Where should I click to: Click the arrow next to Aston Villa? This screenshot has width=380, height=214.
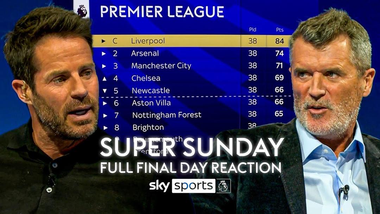tap(105, 103)
